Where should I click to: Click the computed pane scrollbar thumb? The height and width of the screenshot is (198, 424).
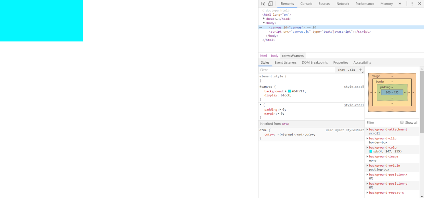[422, 102]
